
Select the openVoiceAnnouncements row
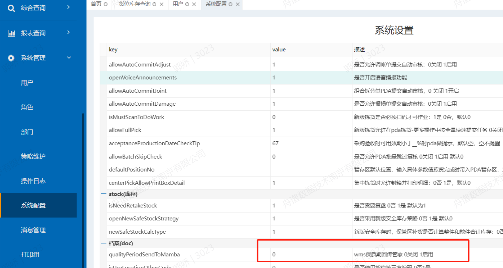(x=143, y=78)
